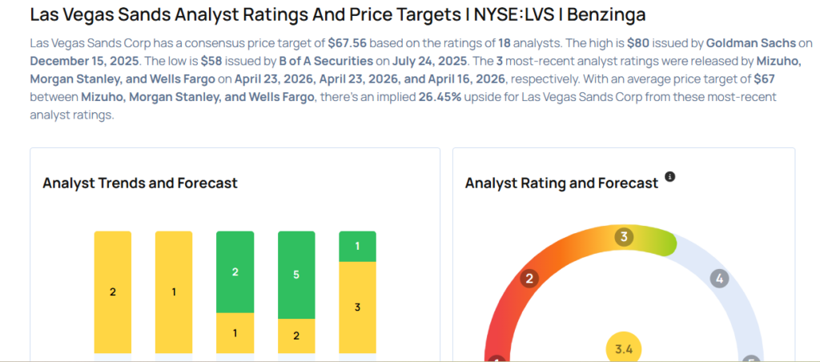This screenshot has height=362, width=820.
Task: Click the Las Vegas Sands Analyst Ratings page title
Action: [337, 14]
